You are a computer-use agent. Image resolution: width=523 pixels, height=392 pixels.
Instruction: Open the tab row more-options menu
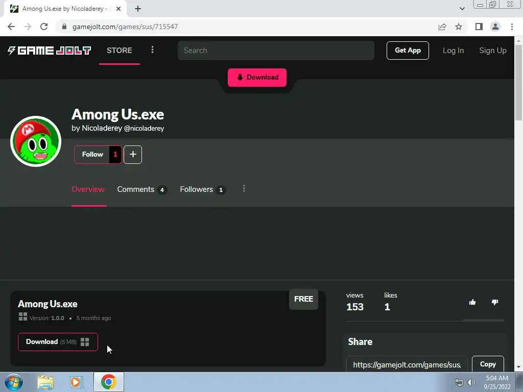point(244,189)
